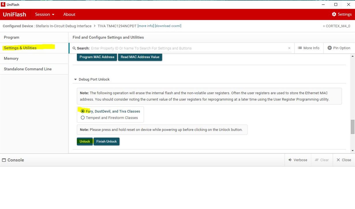The height and width of the screenshot is (209, 355).
Task: Maximize the UniFlash window
Action: (x=336, y=4)
